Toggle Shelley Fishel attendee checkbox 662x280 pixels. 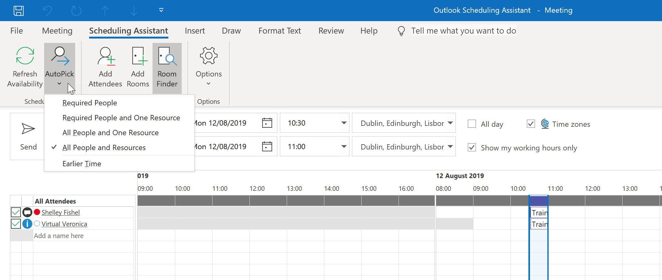(x=16, y=212)
